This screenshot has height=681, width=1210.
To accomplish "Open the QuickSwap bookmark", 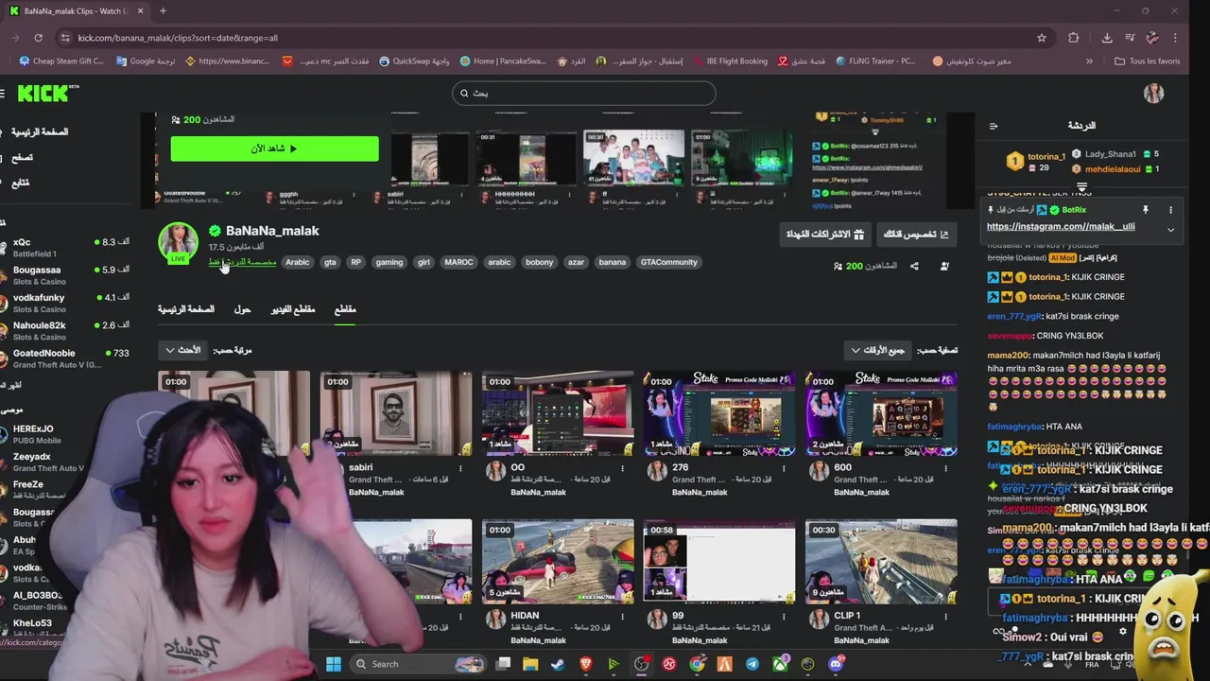I will point(414,61).
